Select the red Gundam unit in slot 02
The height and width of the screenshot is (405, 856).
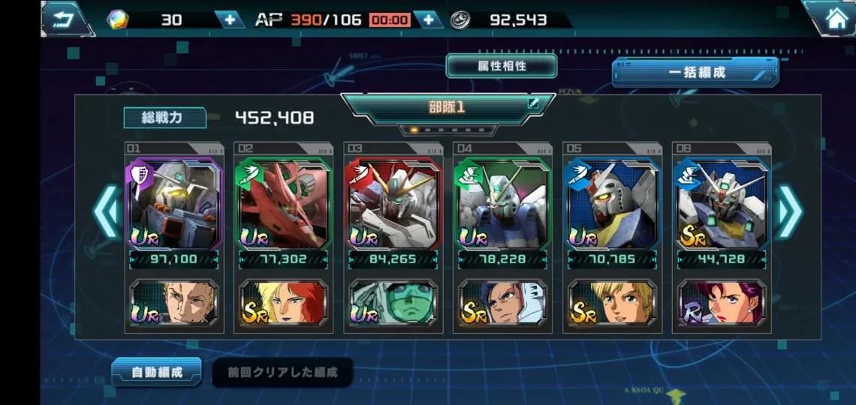(284, 205)
